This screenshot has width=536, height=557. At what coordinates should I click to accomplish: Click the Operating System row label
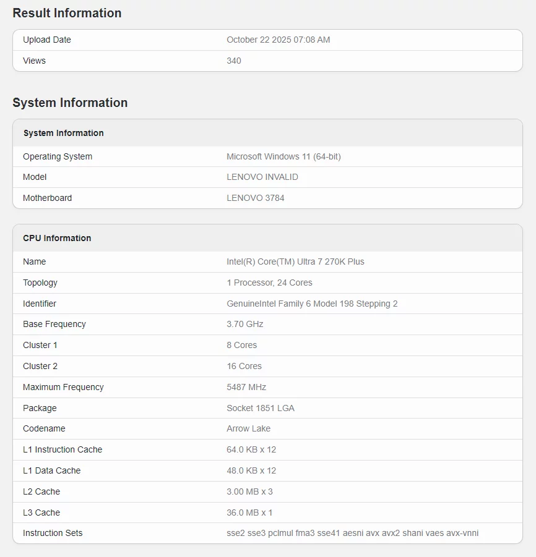click(58, 156)
